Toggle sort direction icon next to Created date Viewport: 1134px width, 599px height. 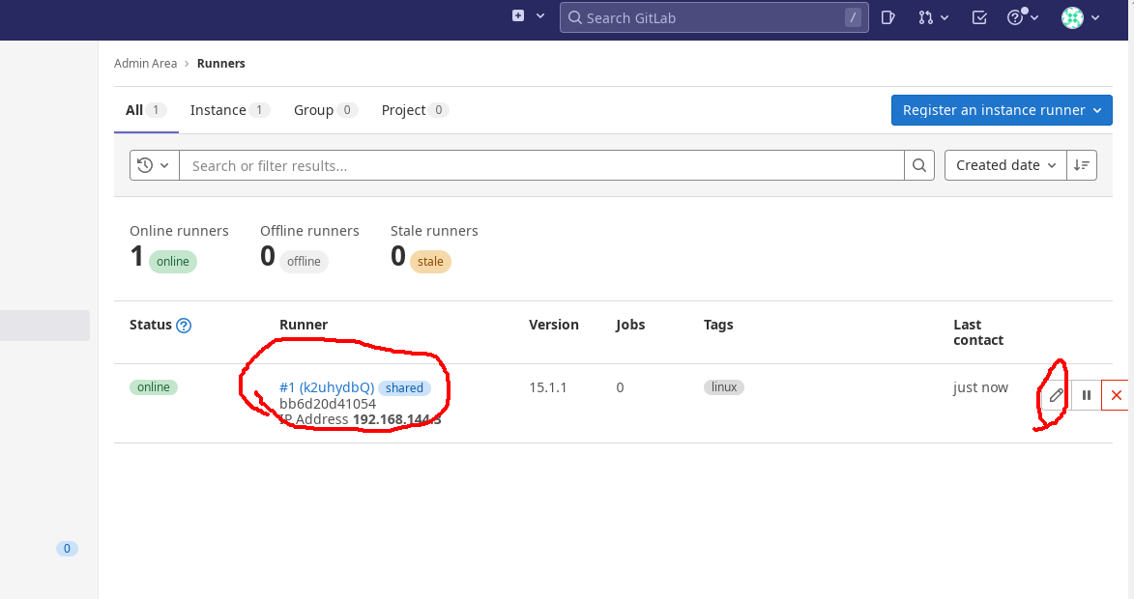1082,165
